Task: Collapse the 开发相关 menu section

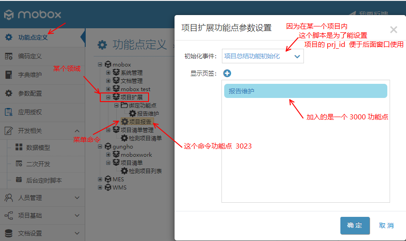Action: (x=77, y=131)
